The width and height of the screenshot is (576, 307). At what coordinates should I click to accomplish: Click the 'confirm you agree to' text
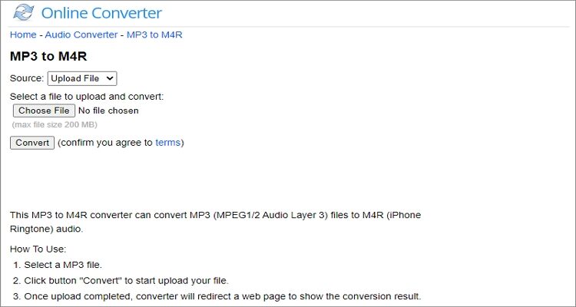pos(107,142)
